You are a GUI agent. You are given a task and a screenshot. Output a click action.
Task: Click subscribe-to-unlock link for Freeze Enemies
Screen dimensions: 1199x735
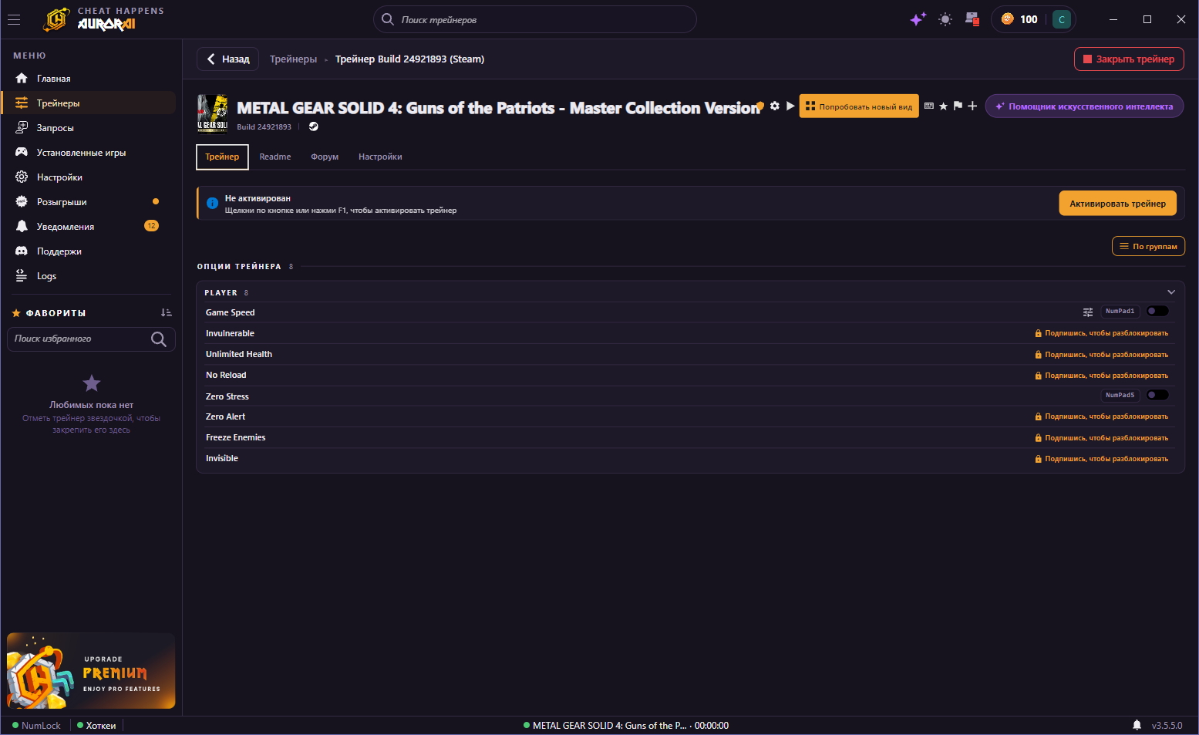pos(1101,438)
